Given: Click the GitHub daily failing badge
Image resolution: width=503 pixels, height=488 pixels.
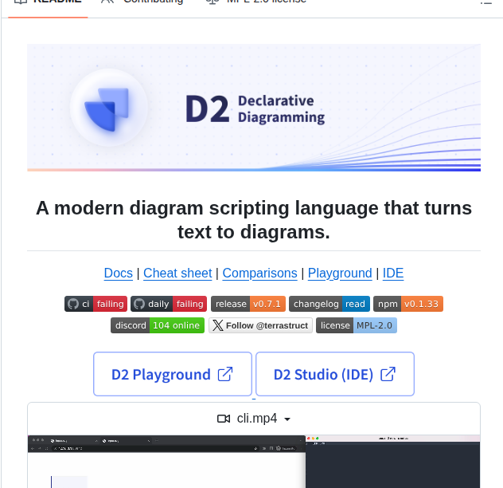Looking at the screenshot, I should point(168,304).
